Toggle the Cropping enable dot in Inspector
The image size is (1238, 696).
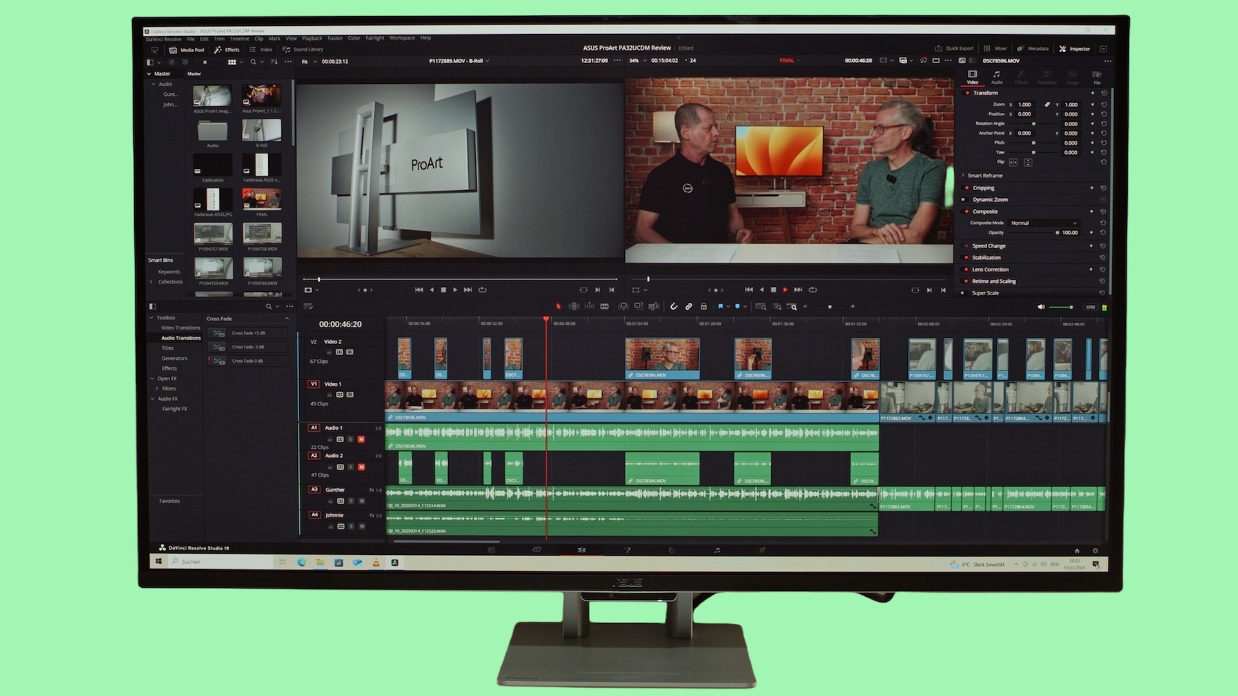967,188
